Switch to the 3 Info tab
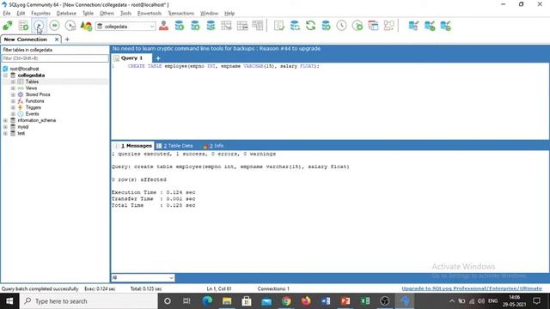This screenshot has width=550, height=309. pos(213,146)
